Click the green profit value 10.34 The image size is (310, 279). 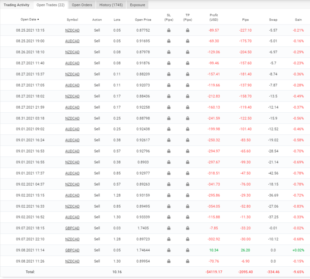[x=214, y=250]
